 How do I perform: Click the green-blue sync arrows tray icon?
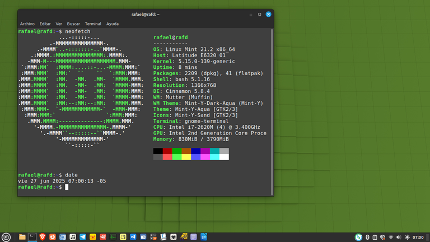click(358, 237)
